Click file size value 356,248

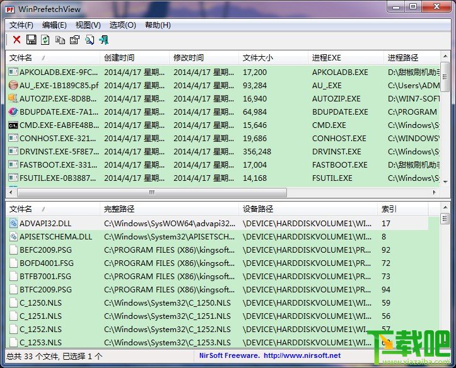pos(257,152)
